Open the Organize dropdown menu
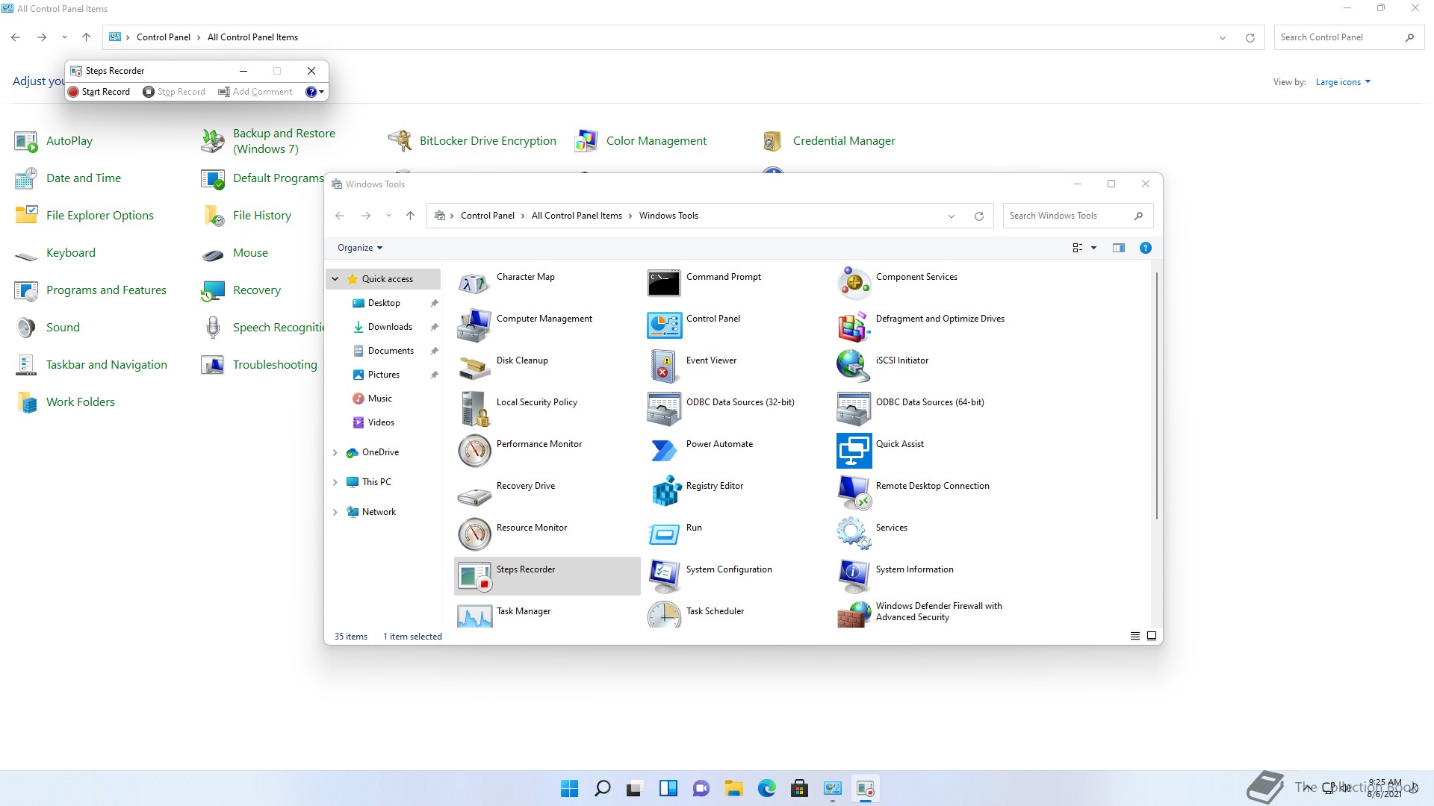The width and height of the screenshot is (1434, 806). point(360,248)
